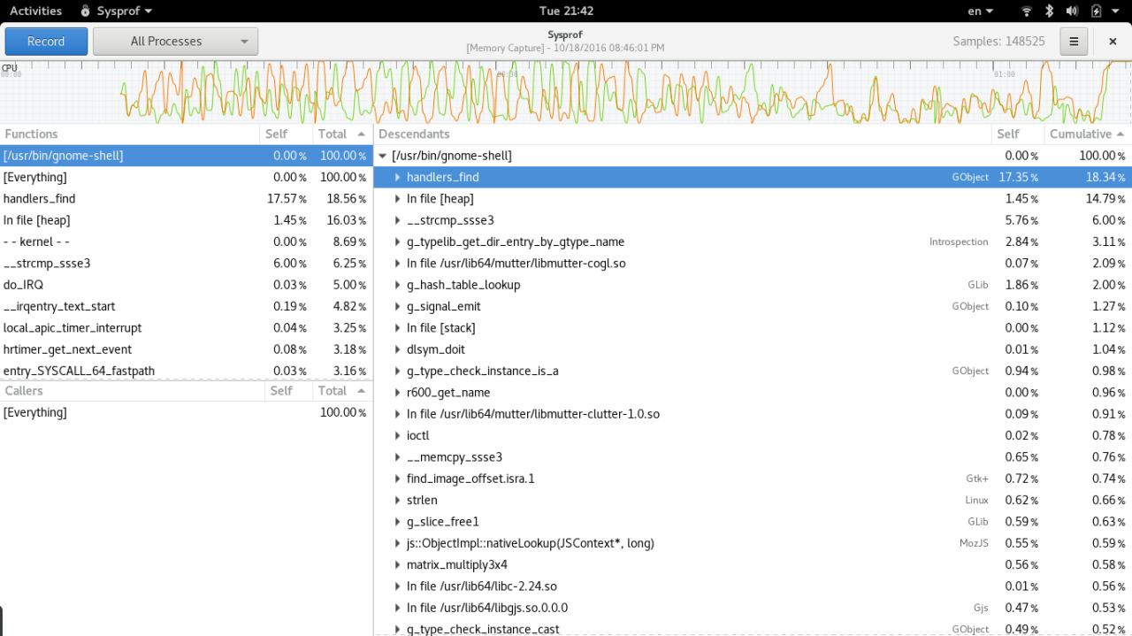Close the Sysprof window
1132x636 pixels.
click(1113, 41)
